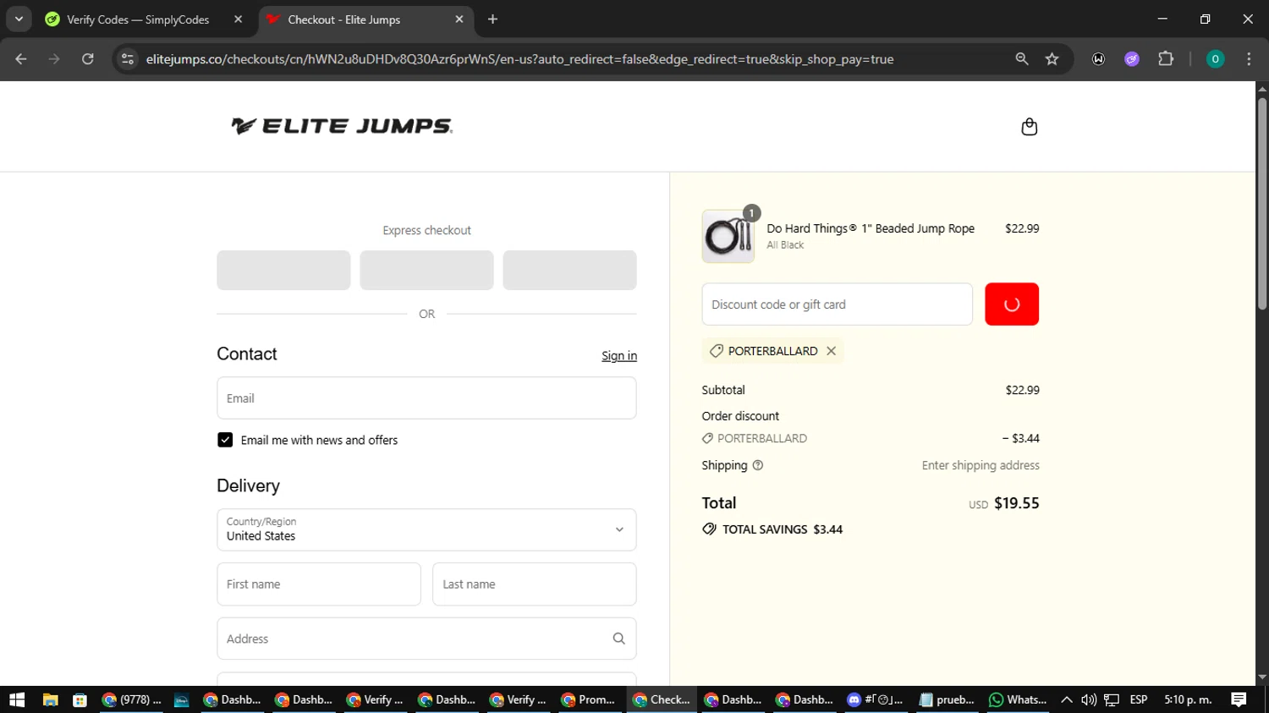Open Microsoft Store from the taskbar
This screenshot has height=713, width=1269.
pos(80,699)
